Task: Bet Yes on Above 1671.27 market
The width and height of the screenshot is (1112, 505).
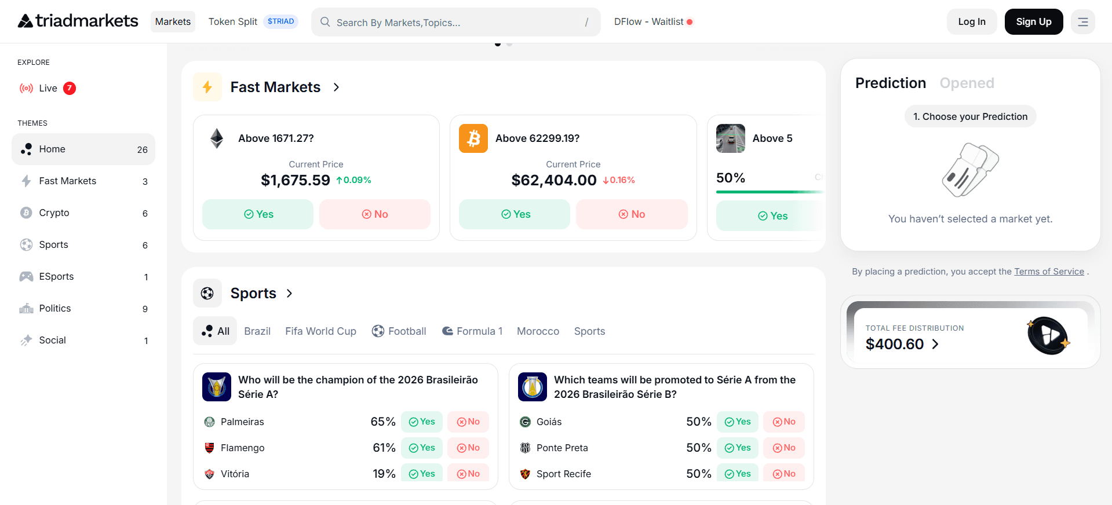Action: [x=258, y=214]
